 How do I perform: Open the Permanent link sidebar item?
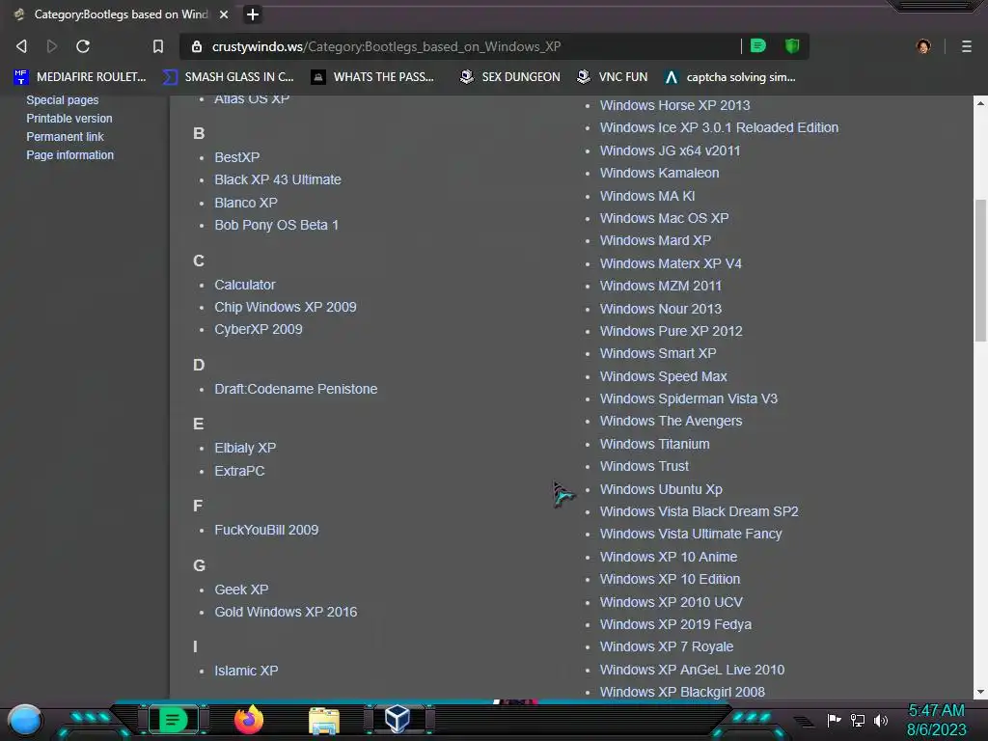[x=65, y=137]
